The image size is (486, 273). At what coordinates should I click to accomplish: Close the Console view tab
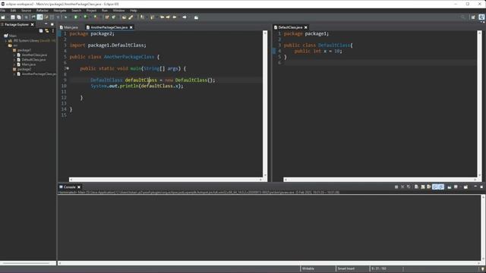[x=79, y=187]
